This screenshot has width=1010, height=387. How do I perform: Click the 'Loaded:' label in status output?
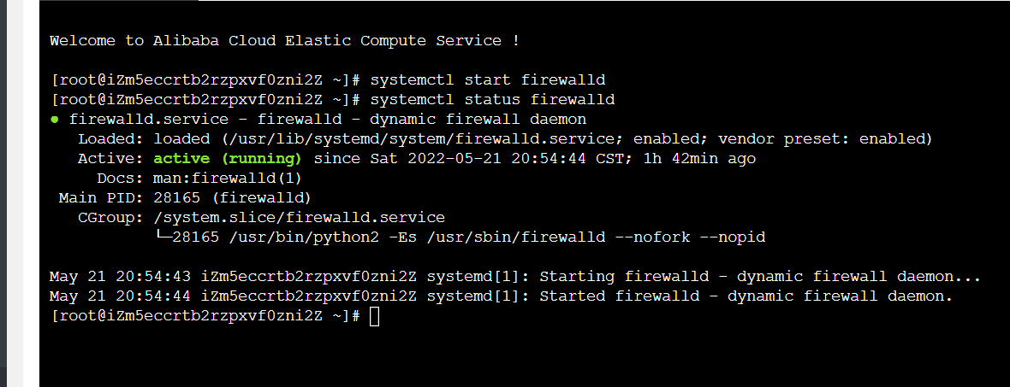[111, 139]
